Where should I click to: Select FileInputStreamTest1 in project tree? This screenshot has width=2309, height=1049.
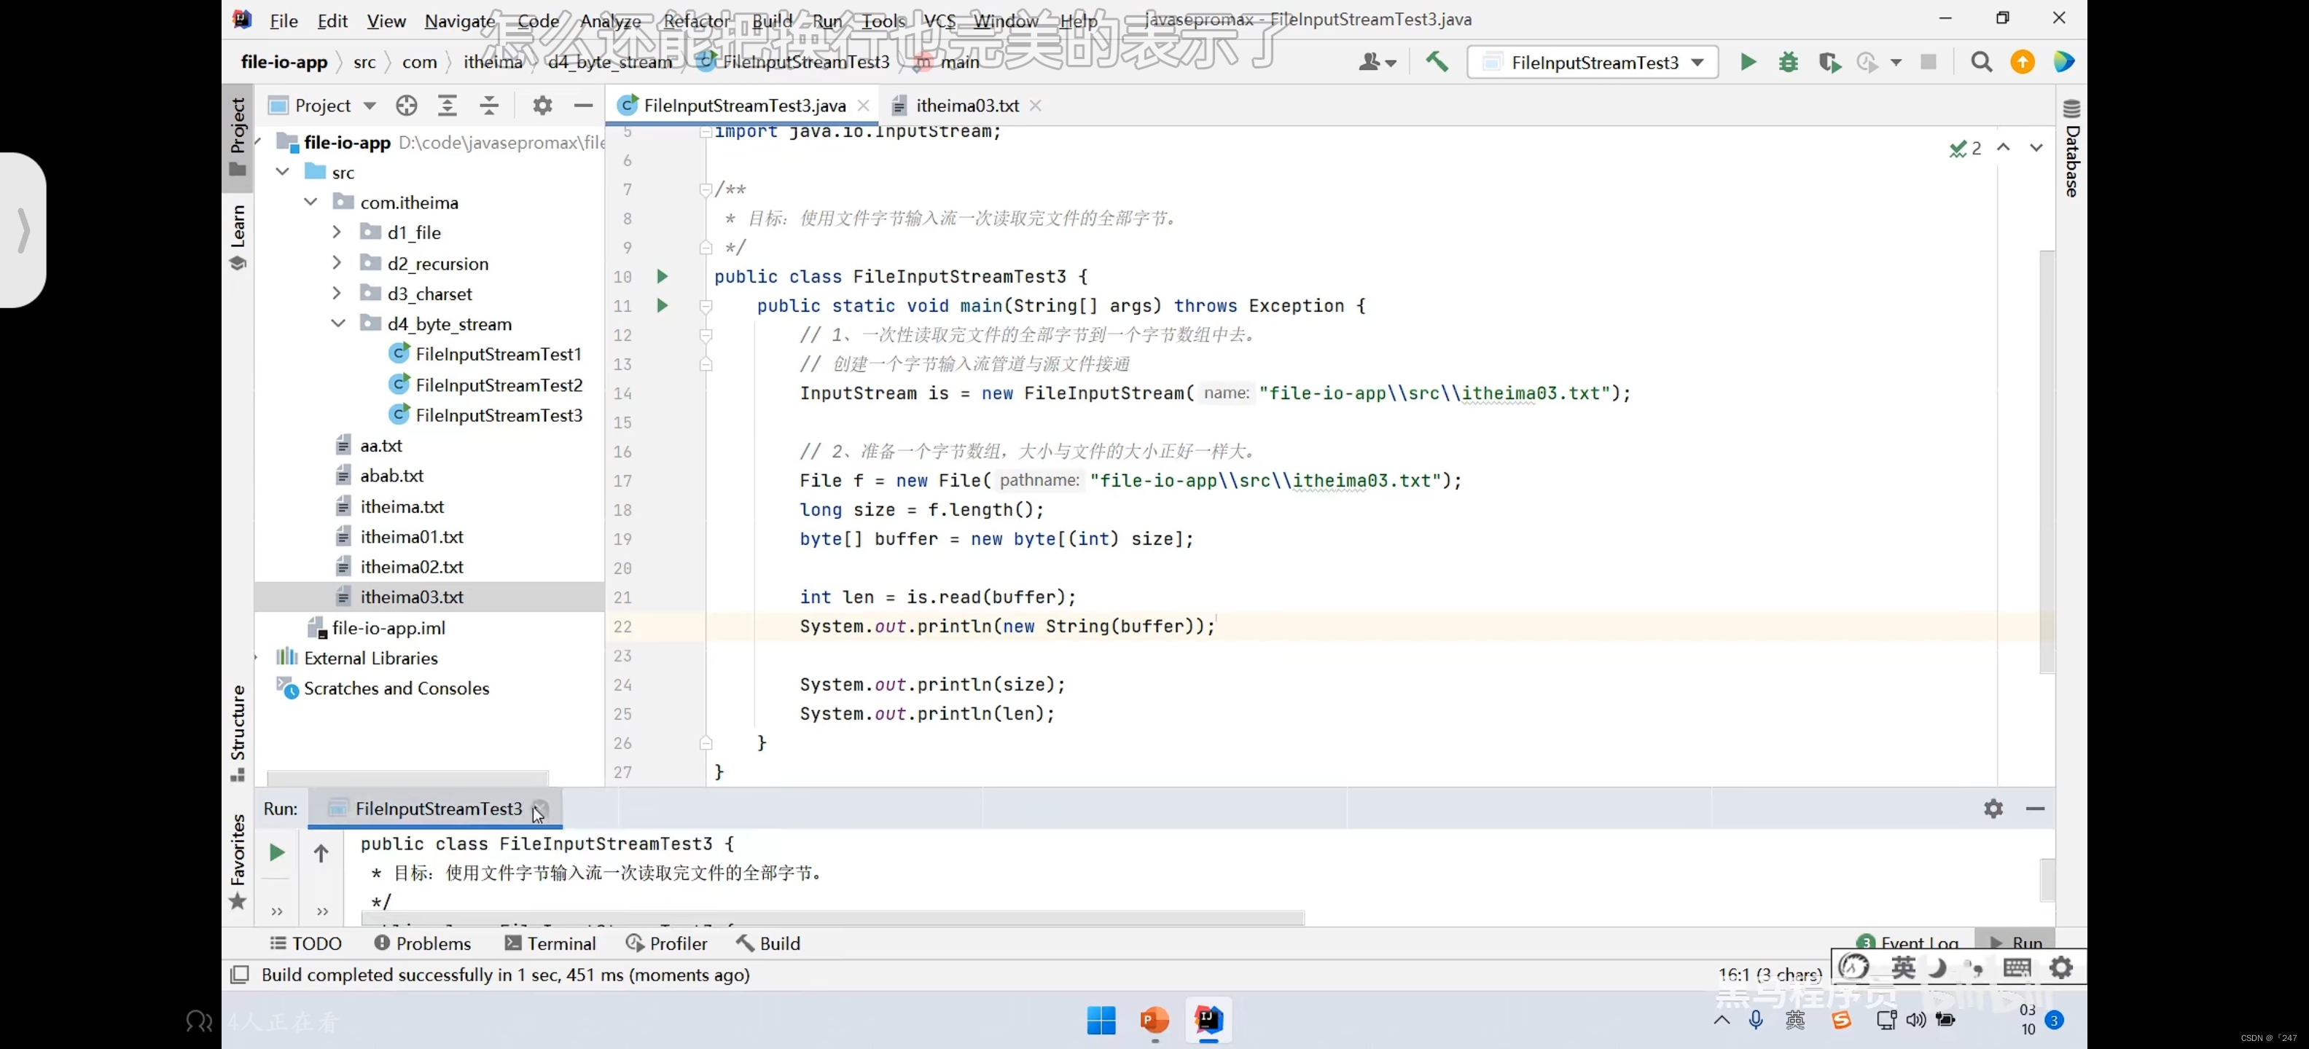pos(499,354)
